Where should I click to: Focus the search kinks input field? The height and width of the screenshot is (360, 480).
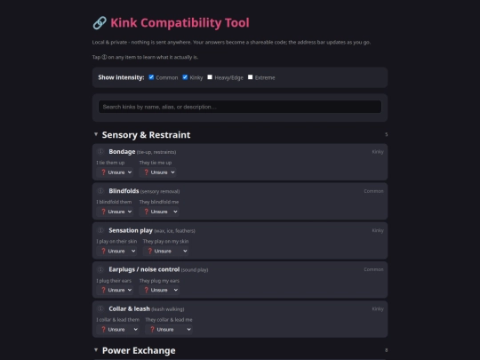coord(240,107)
